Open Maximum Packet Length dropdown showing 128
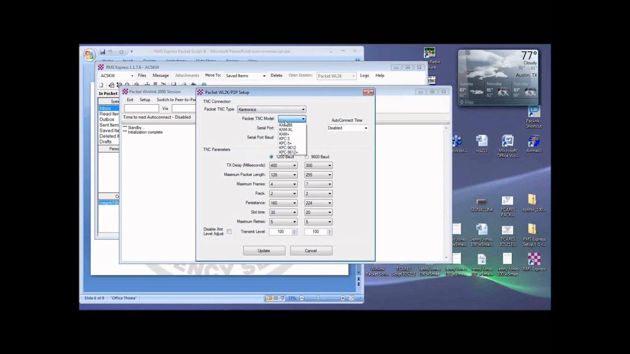This screenshot has height=354, width=630. pyautogui.click(x=283, y=175)
